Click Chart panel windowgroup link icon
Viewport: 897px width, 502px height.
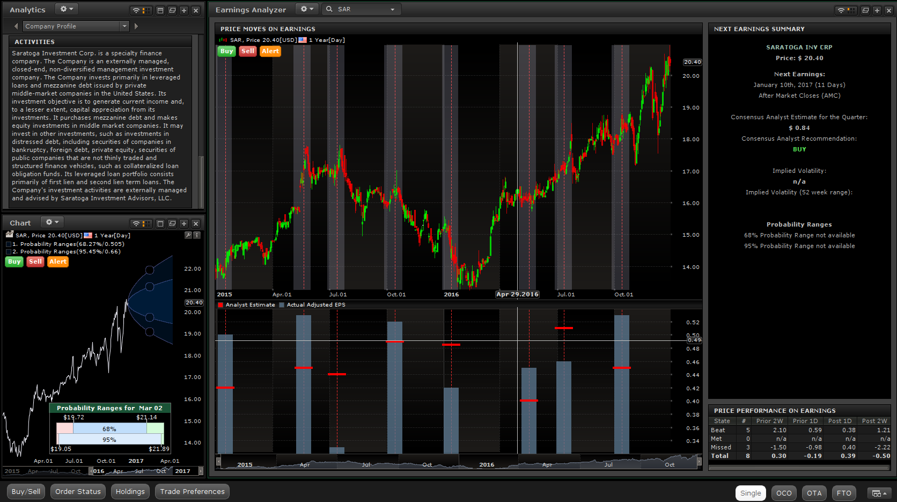[x=141, y=224]
